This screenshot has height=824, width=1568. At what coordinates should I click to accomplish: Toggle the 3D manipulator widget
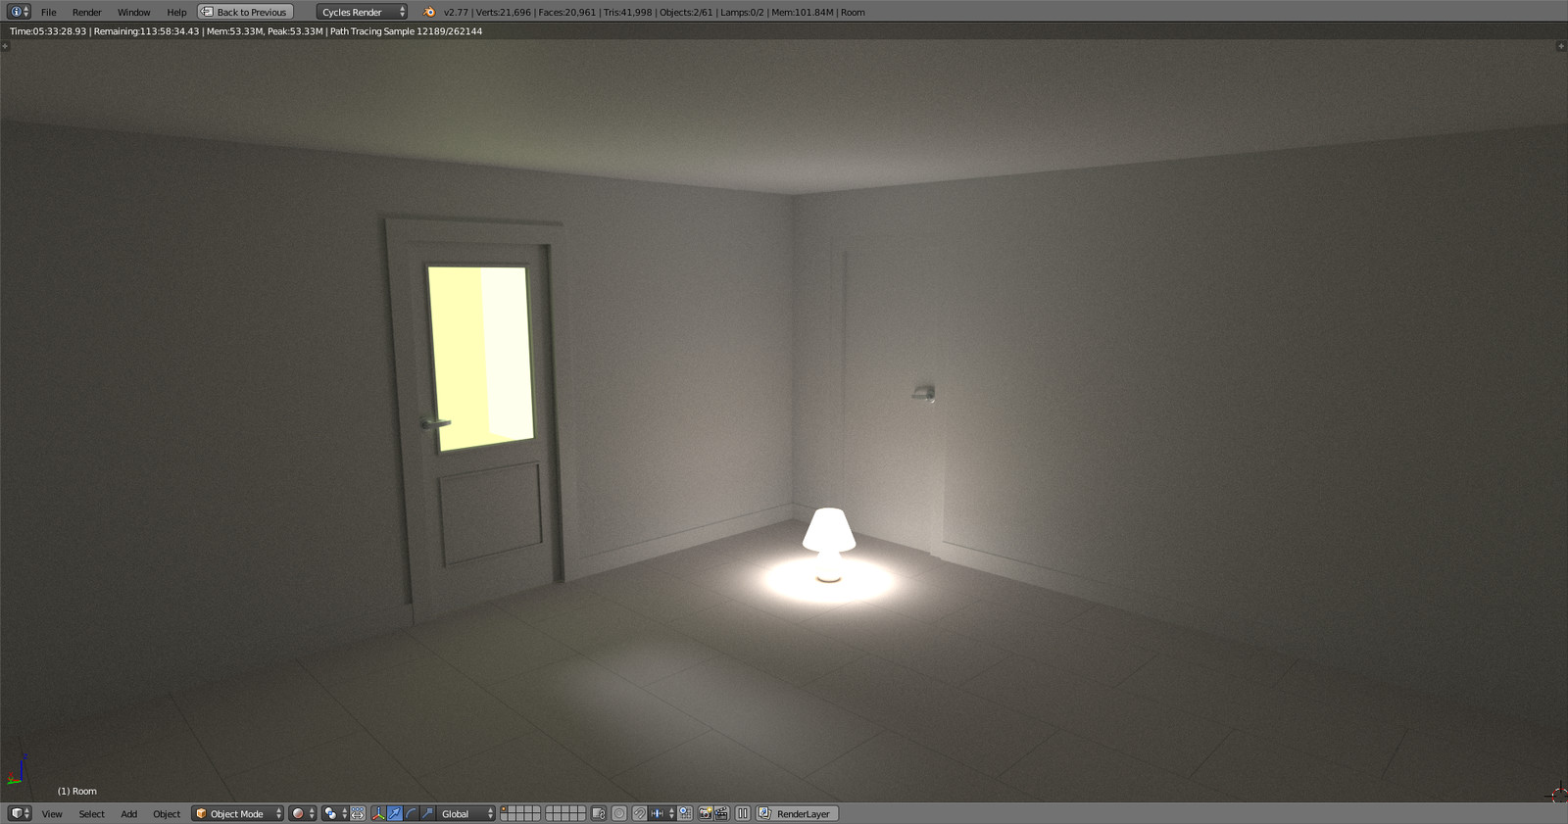(378, 813)
